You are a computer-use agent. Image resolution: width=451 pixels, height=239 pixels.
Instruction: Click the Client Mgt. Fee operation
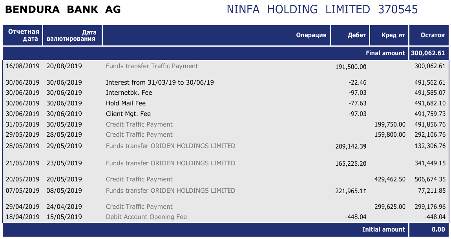tap(128, 114)
